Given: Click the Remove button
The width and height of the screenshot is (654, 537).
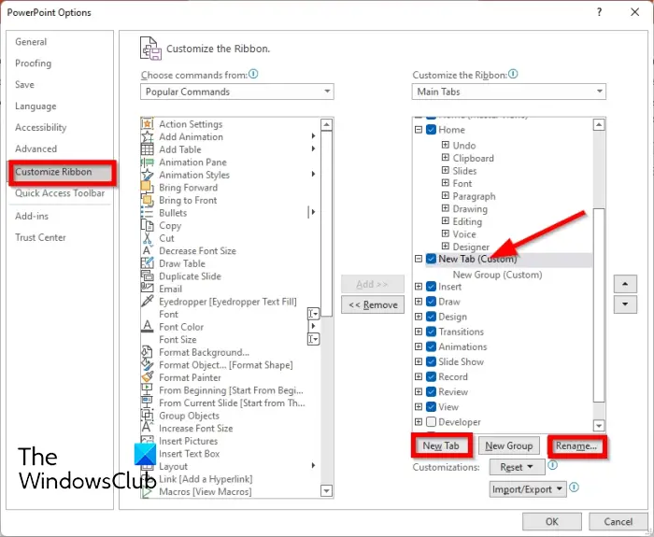Looking at the screenshot, I should pos(373,304).
